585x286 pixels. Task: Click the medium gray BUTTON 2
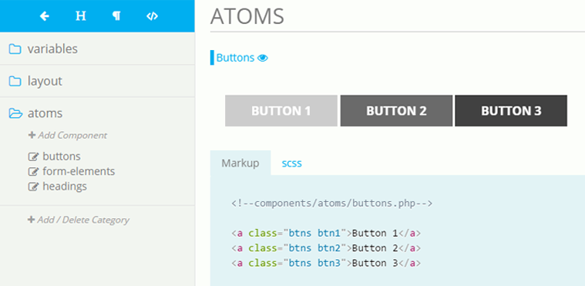point(396,110)
